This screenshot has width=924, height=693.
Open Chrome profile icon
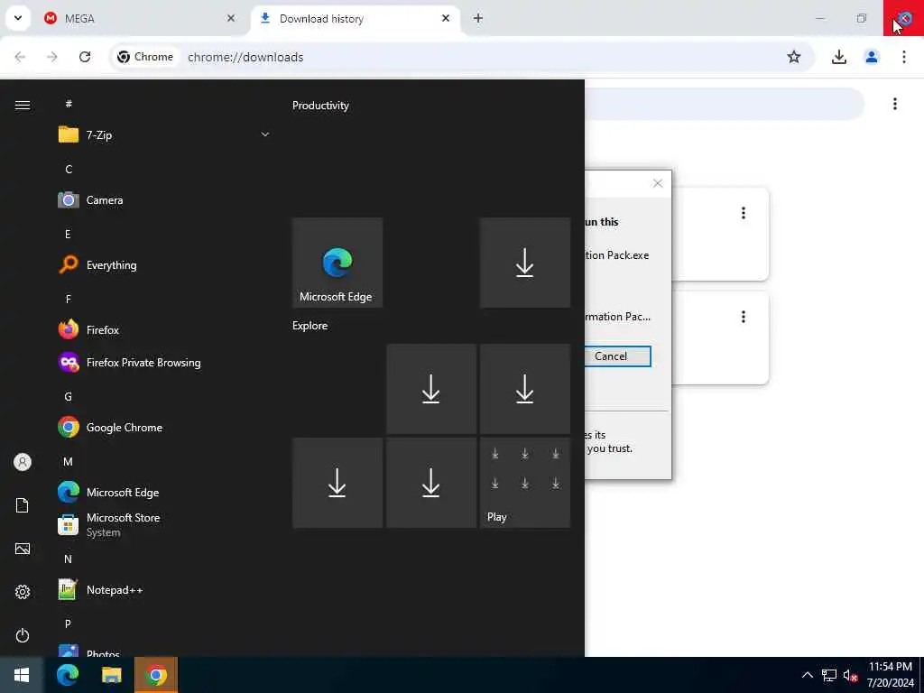(872, 57)
